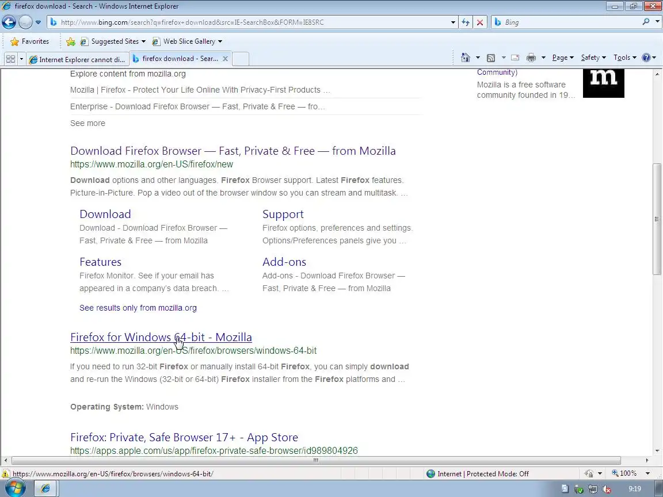Open a new blank tab
The image size is (663, 497).
241,59
